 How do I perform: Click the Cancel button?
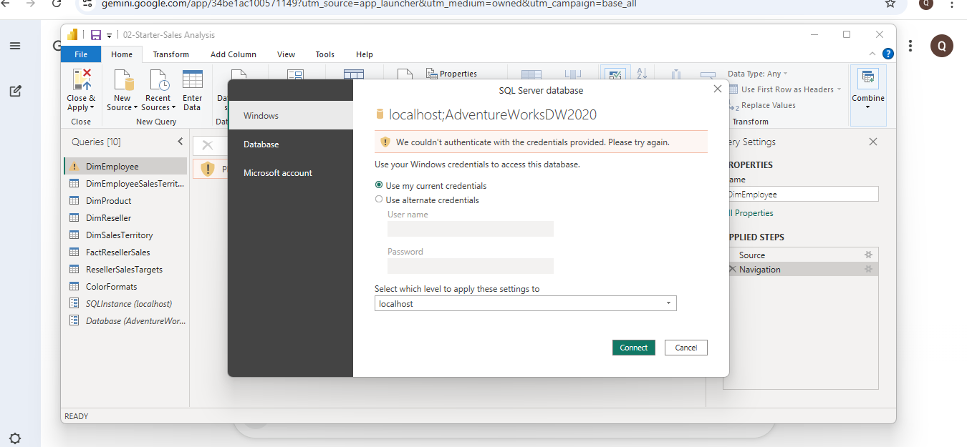[686, 348]
